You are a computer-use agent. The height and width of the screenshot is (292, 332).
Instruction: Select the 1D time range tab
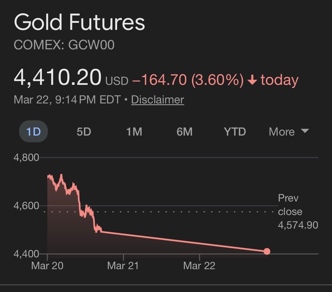[x=33, y=132]
